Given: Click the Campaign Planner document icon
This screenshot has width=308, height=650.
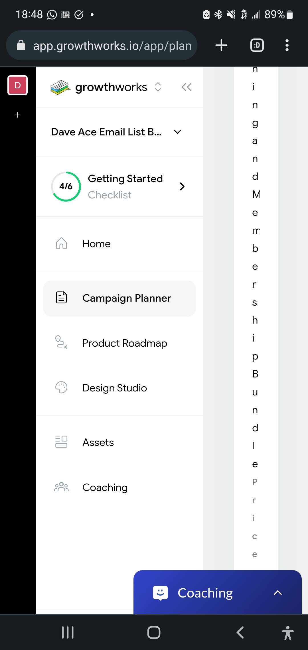Looking at the screenshot, I should tap(61, 298).
